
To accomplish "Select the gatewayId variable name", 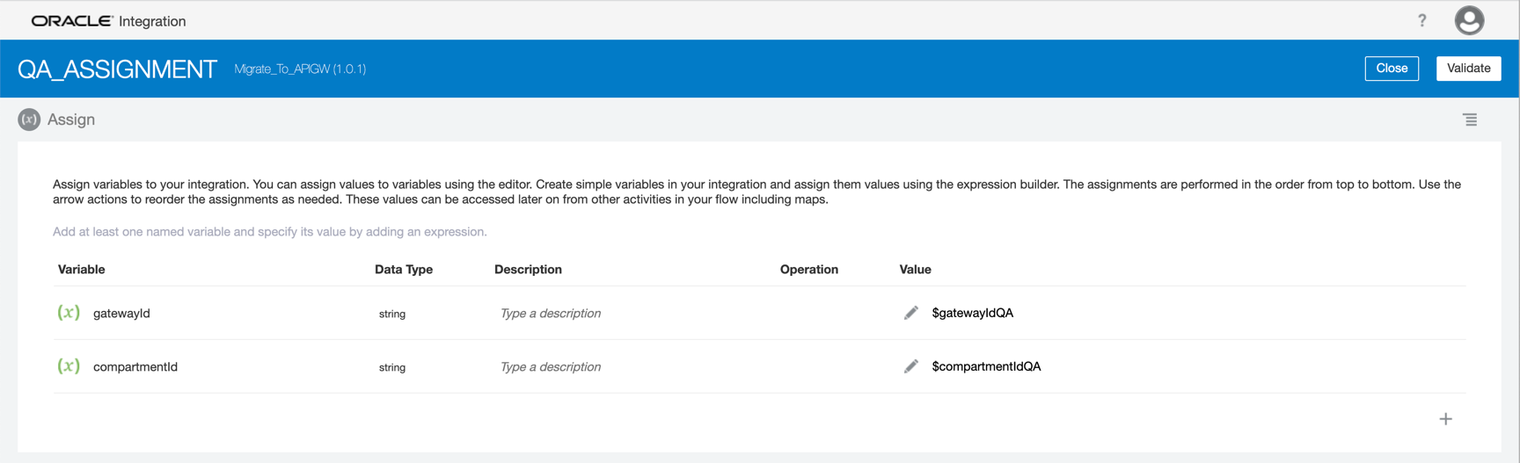I will pos(121,314).
